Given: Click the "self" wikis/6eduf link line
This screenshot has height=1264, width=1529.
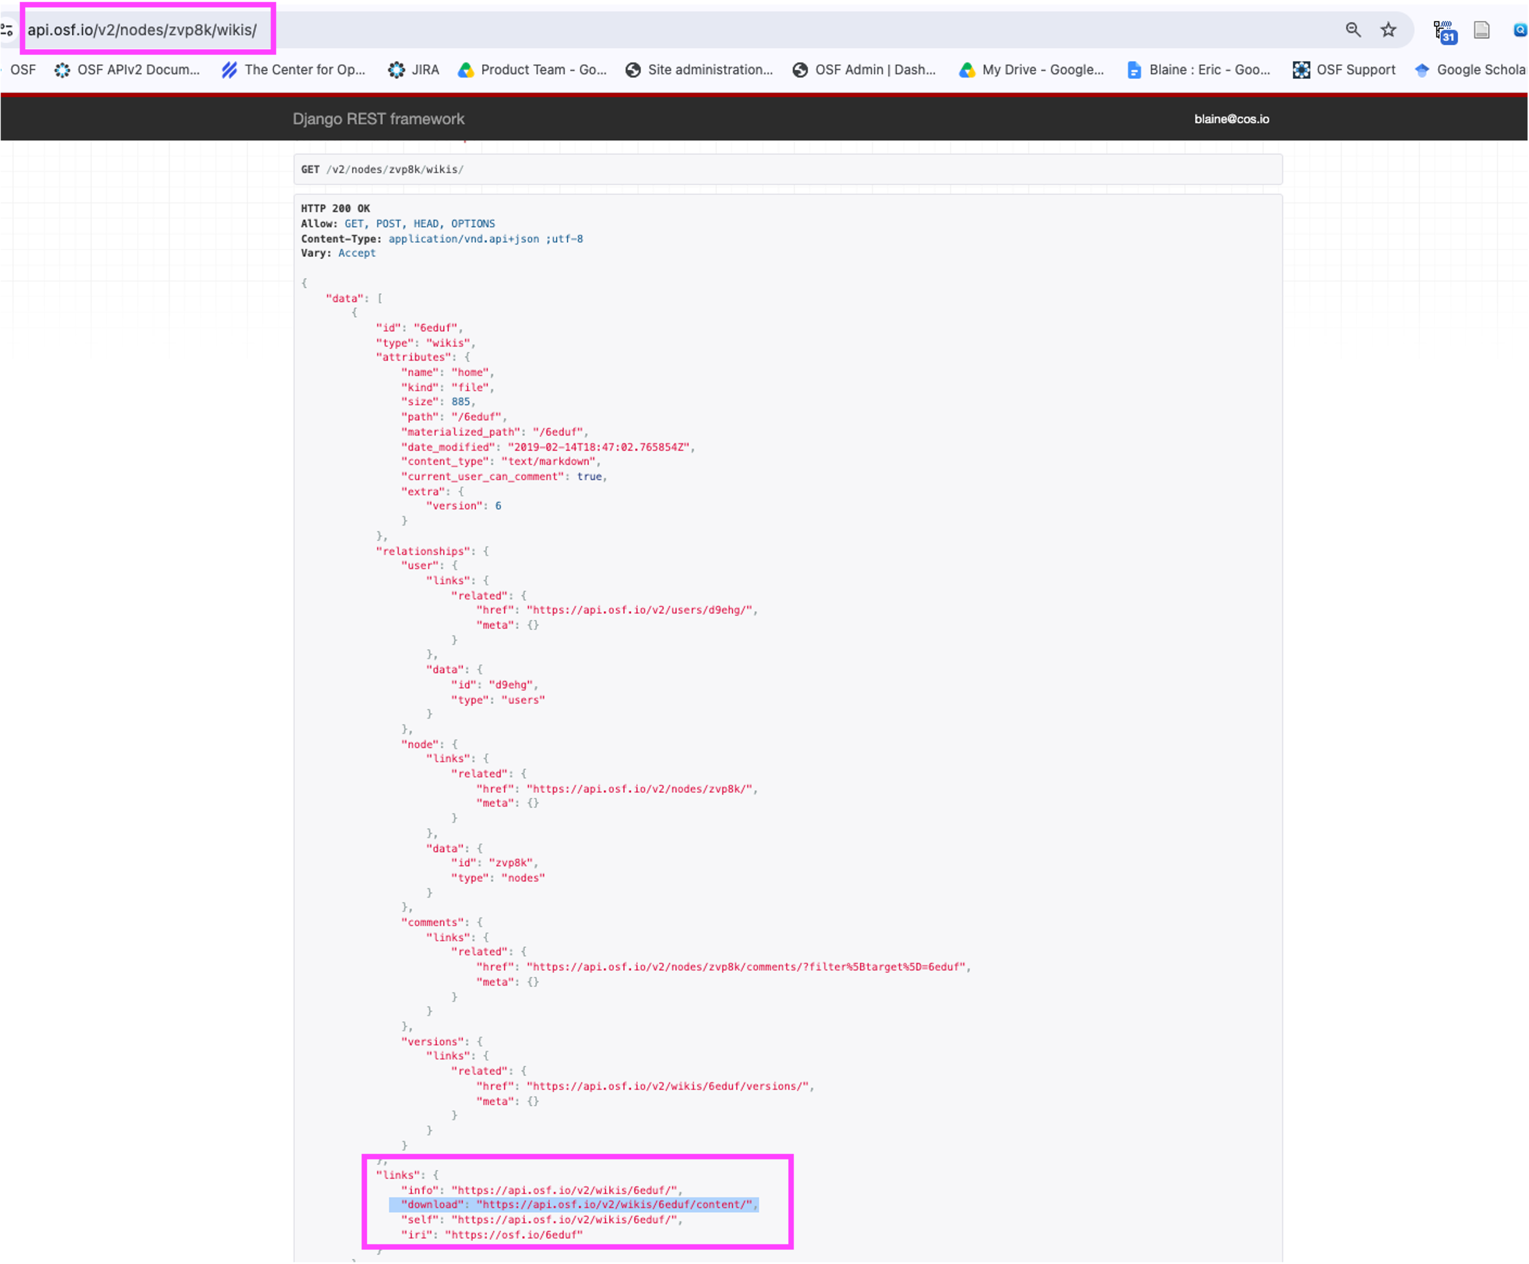Looking at the screenshot, I should (x=543, y=1220).
